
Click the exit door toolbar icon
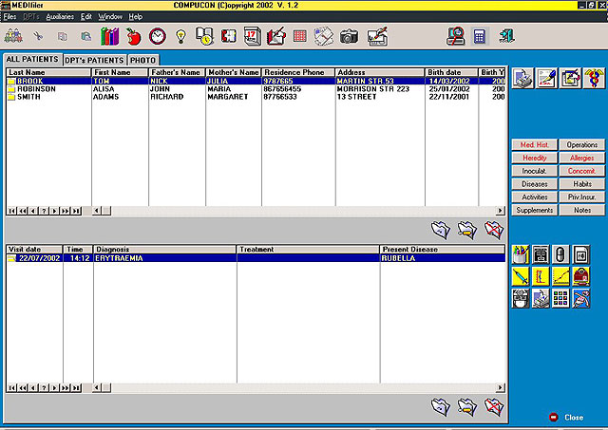pos(506,36)
